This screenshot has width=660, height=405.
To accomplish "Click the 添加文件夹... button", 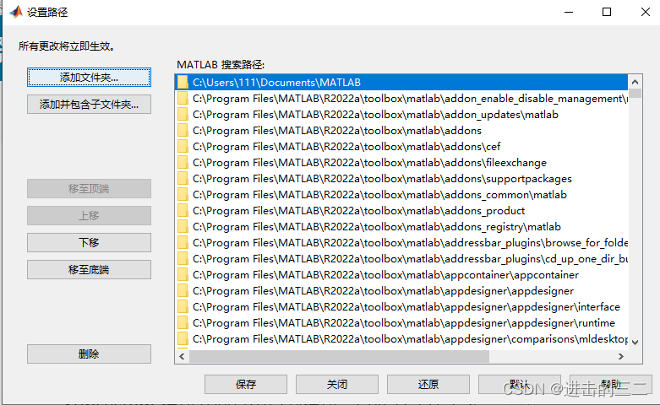I will point(89,78).
